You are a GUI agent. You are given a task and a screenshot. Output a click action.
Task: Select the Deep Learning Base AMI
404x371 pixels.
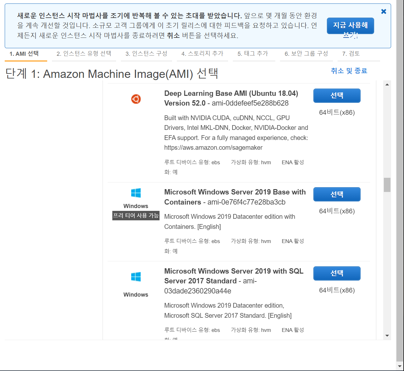tap(337, 96)
